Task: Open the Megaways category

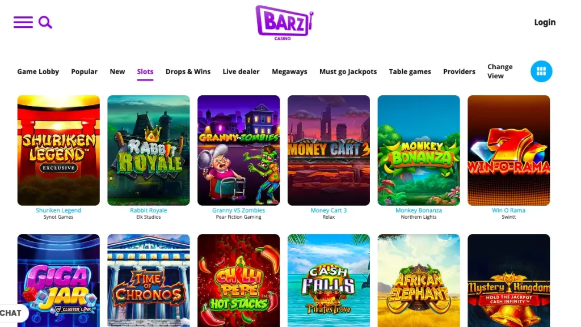Action: click(x=289, y=71)
